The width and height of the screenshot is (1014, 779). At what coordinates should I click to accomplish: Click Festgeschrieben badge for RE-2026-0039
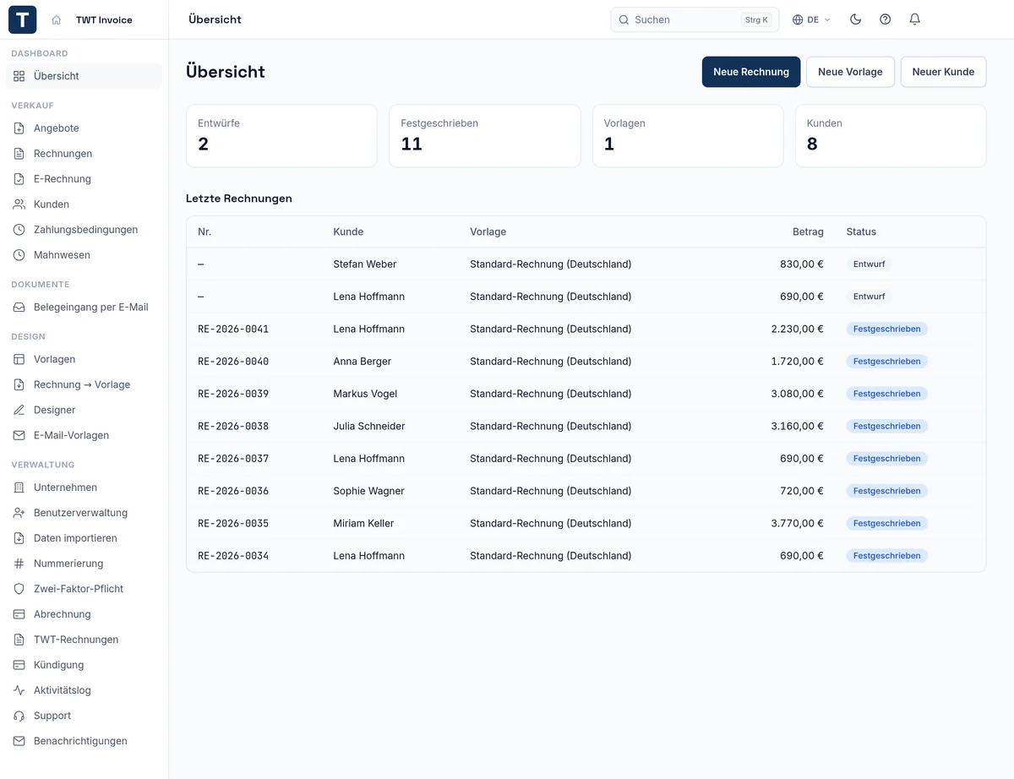[887, 394]
